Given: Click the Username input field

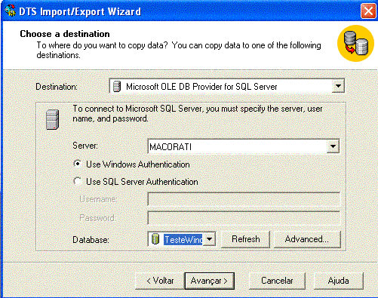Looking at the screenshot, I should 244,199.
